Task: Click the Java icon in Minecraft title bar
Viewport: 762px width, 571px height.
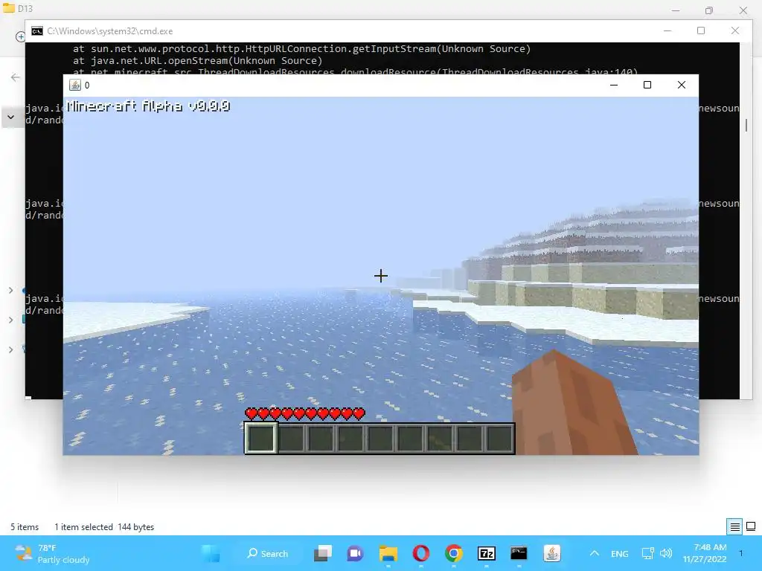Action: pyautogui.click(x=75, y=85)
